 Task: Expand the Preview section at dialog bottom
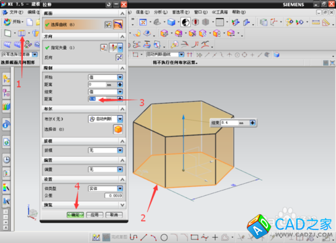(x=122, y=205)
